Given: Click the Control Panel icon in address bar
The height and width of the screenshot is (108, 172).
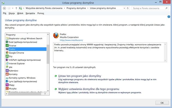Looking at the screenshot, I should 20,8.
